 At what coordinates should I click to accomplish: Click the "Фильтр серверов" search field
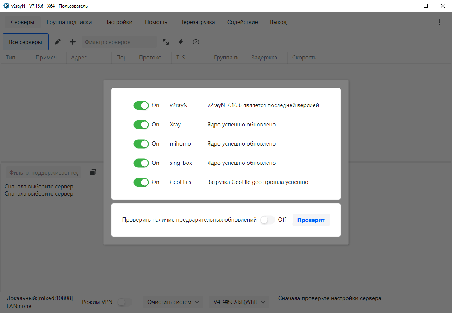(119, 42)
